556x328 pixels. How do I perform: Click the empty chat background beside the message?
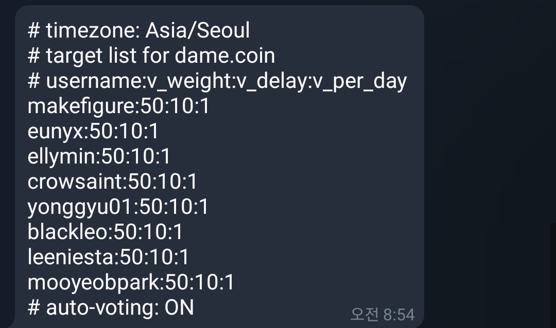click(x=489, y=154)
